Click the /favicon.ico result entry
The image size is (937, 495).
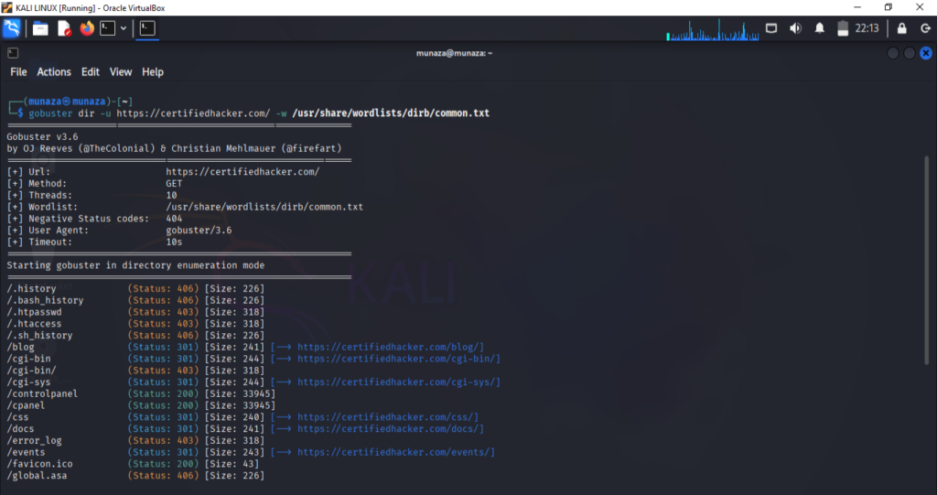pos(39,464)
